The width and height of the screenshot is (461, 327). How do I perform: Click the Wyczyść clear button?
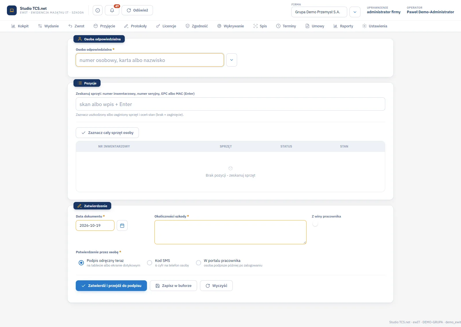click(216, 286)
